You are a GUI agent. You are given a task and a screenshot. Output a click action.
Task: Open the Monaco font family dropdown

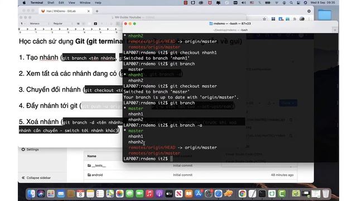click(x=39, y=23)
